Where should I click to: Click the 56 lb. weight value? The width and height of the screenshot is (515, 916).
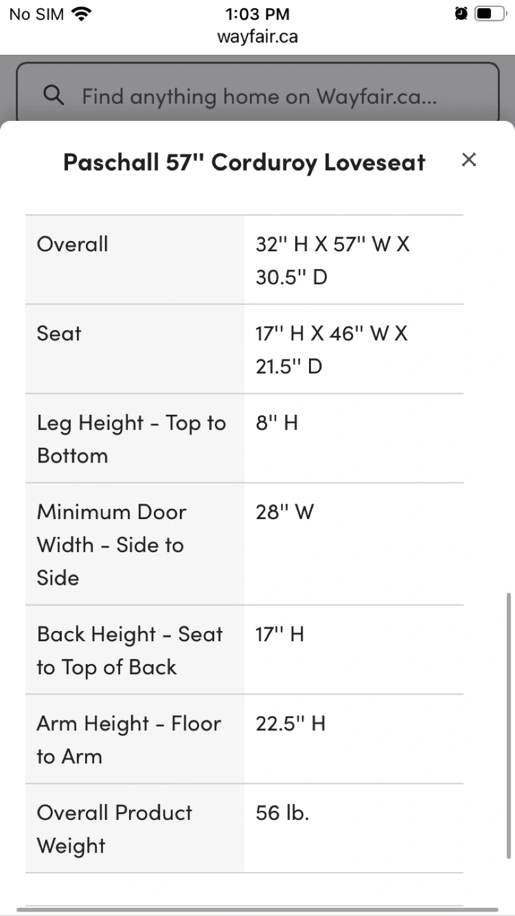(x=282, y=812)
